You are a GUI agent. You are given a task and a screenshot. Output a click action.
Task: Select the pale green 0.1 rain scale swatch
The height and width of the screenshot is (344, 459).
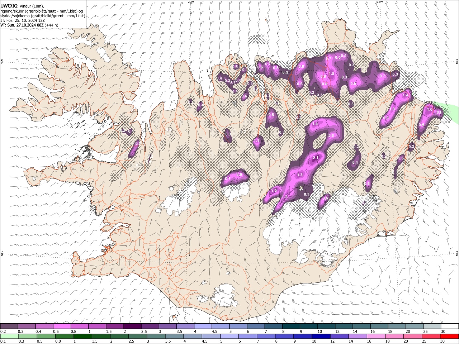point(9,336)
